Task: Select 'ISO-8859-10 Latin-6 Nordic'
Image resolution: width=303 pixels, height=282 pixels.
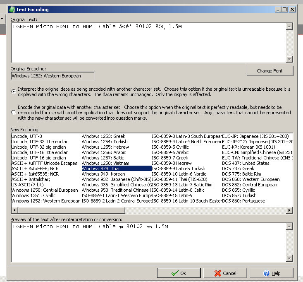Action: (179, 174)
